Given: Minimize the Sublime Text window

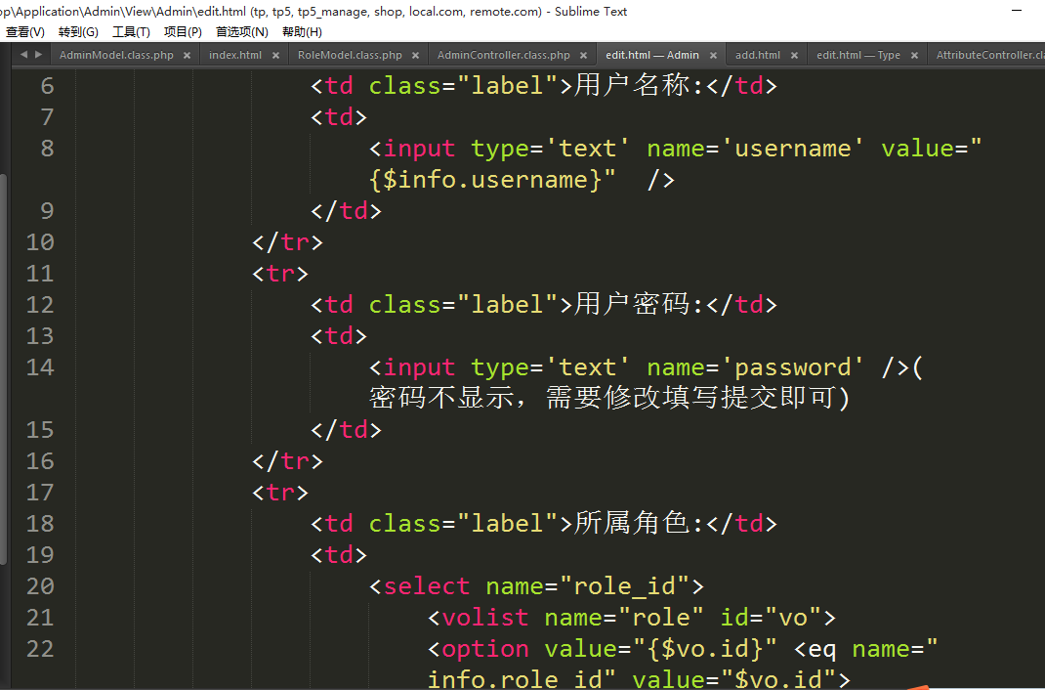Looking at the screenshot, I should [x=1019, y=12].
